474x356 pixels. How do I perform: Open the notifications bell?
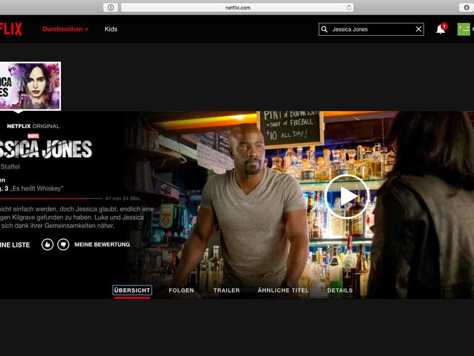point(440,30)
